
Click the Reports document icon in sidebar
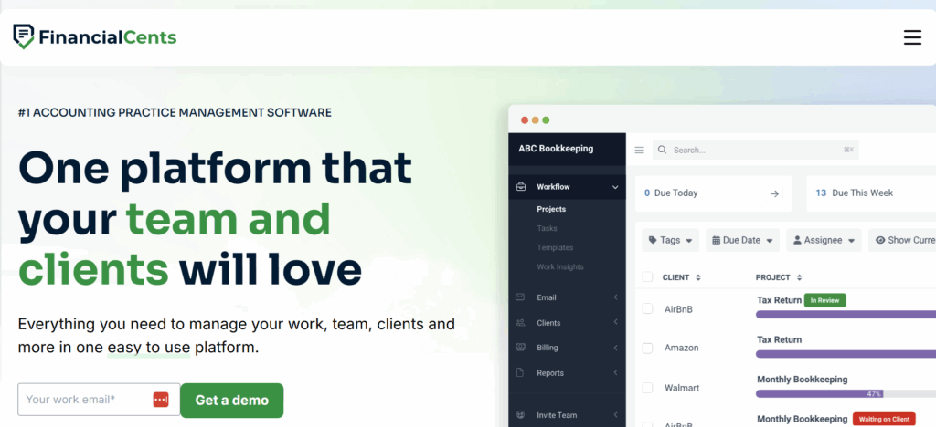coord(520,373)
